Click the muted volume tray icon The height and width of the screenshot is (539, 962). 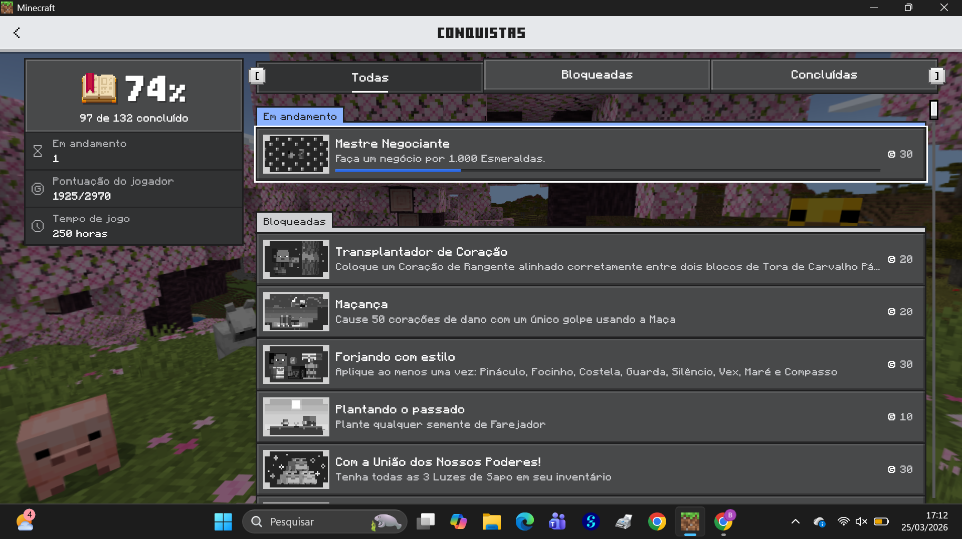click(862, 522)
